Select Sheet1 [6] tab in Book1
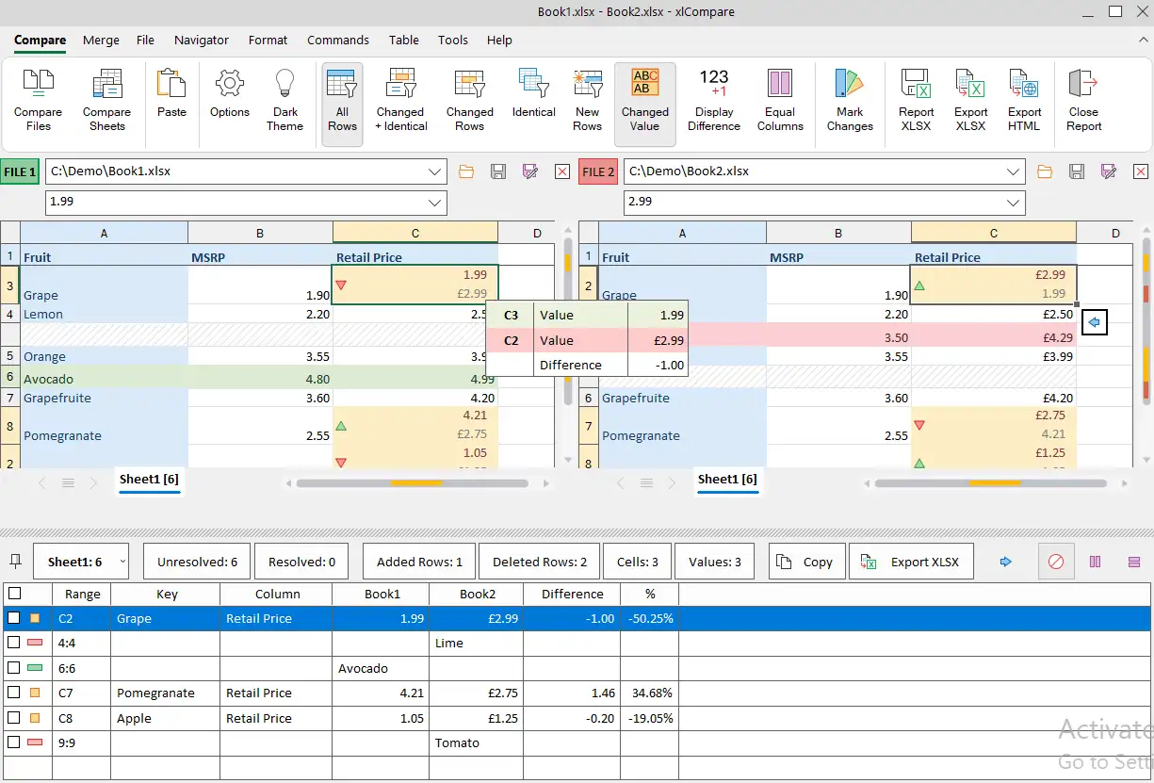 (149, 480)
